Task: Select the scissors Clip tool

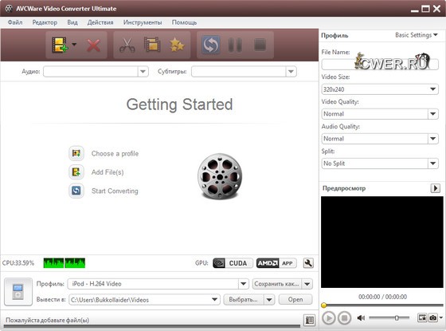Action: 127,45
